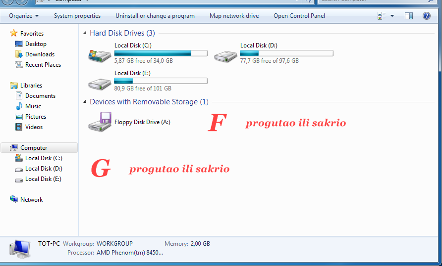Select the Local Disk (D:) drive icon

tap(225, 56)
